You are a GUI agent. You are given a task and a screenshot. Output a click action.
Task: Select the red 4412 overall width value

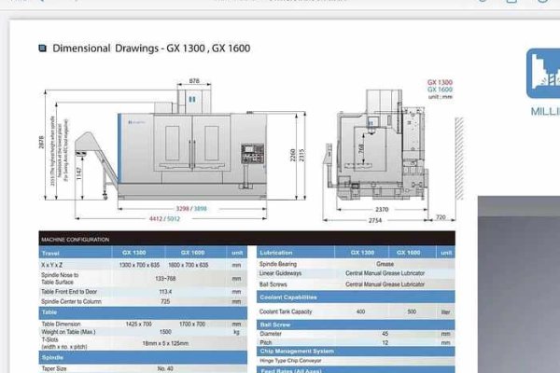156,218
